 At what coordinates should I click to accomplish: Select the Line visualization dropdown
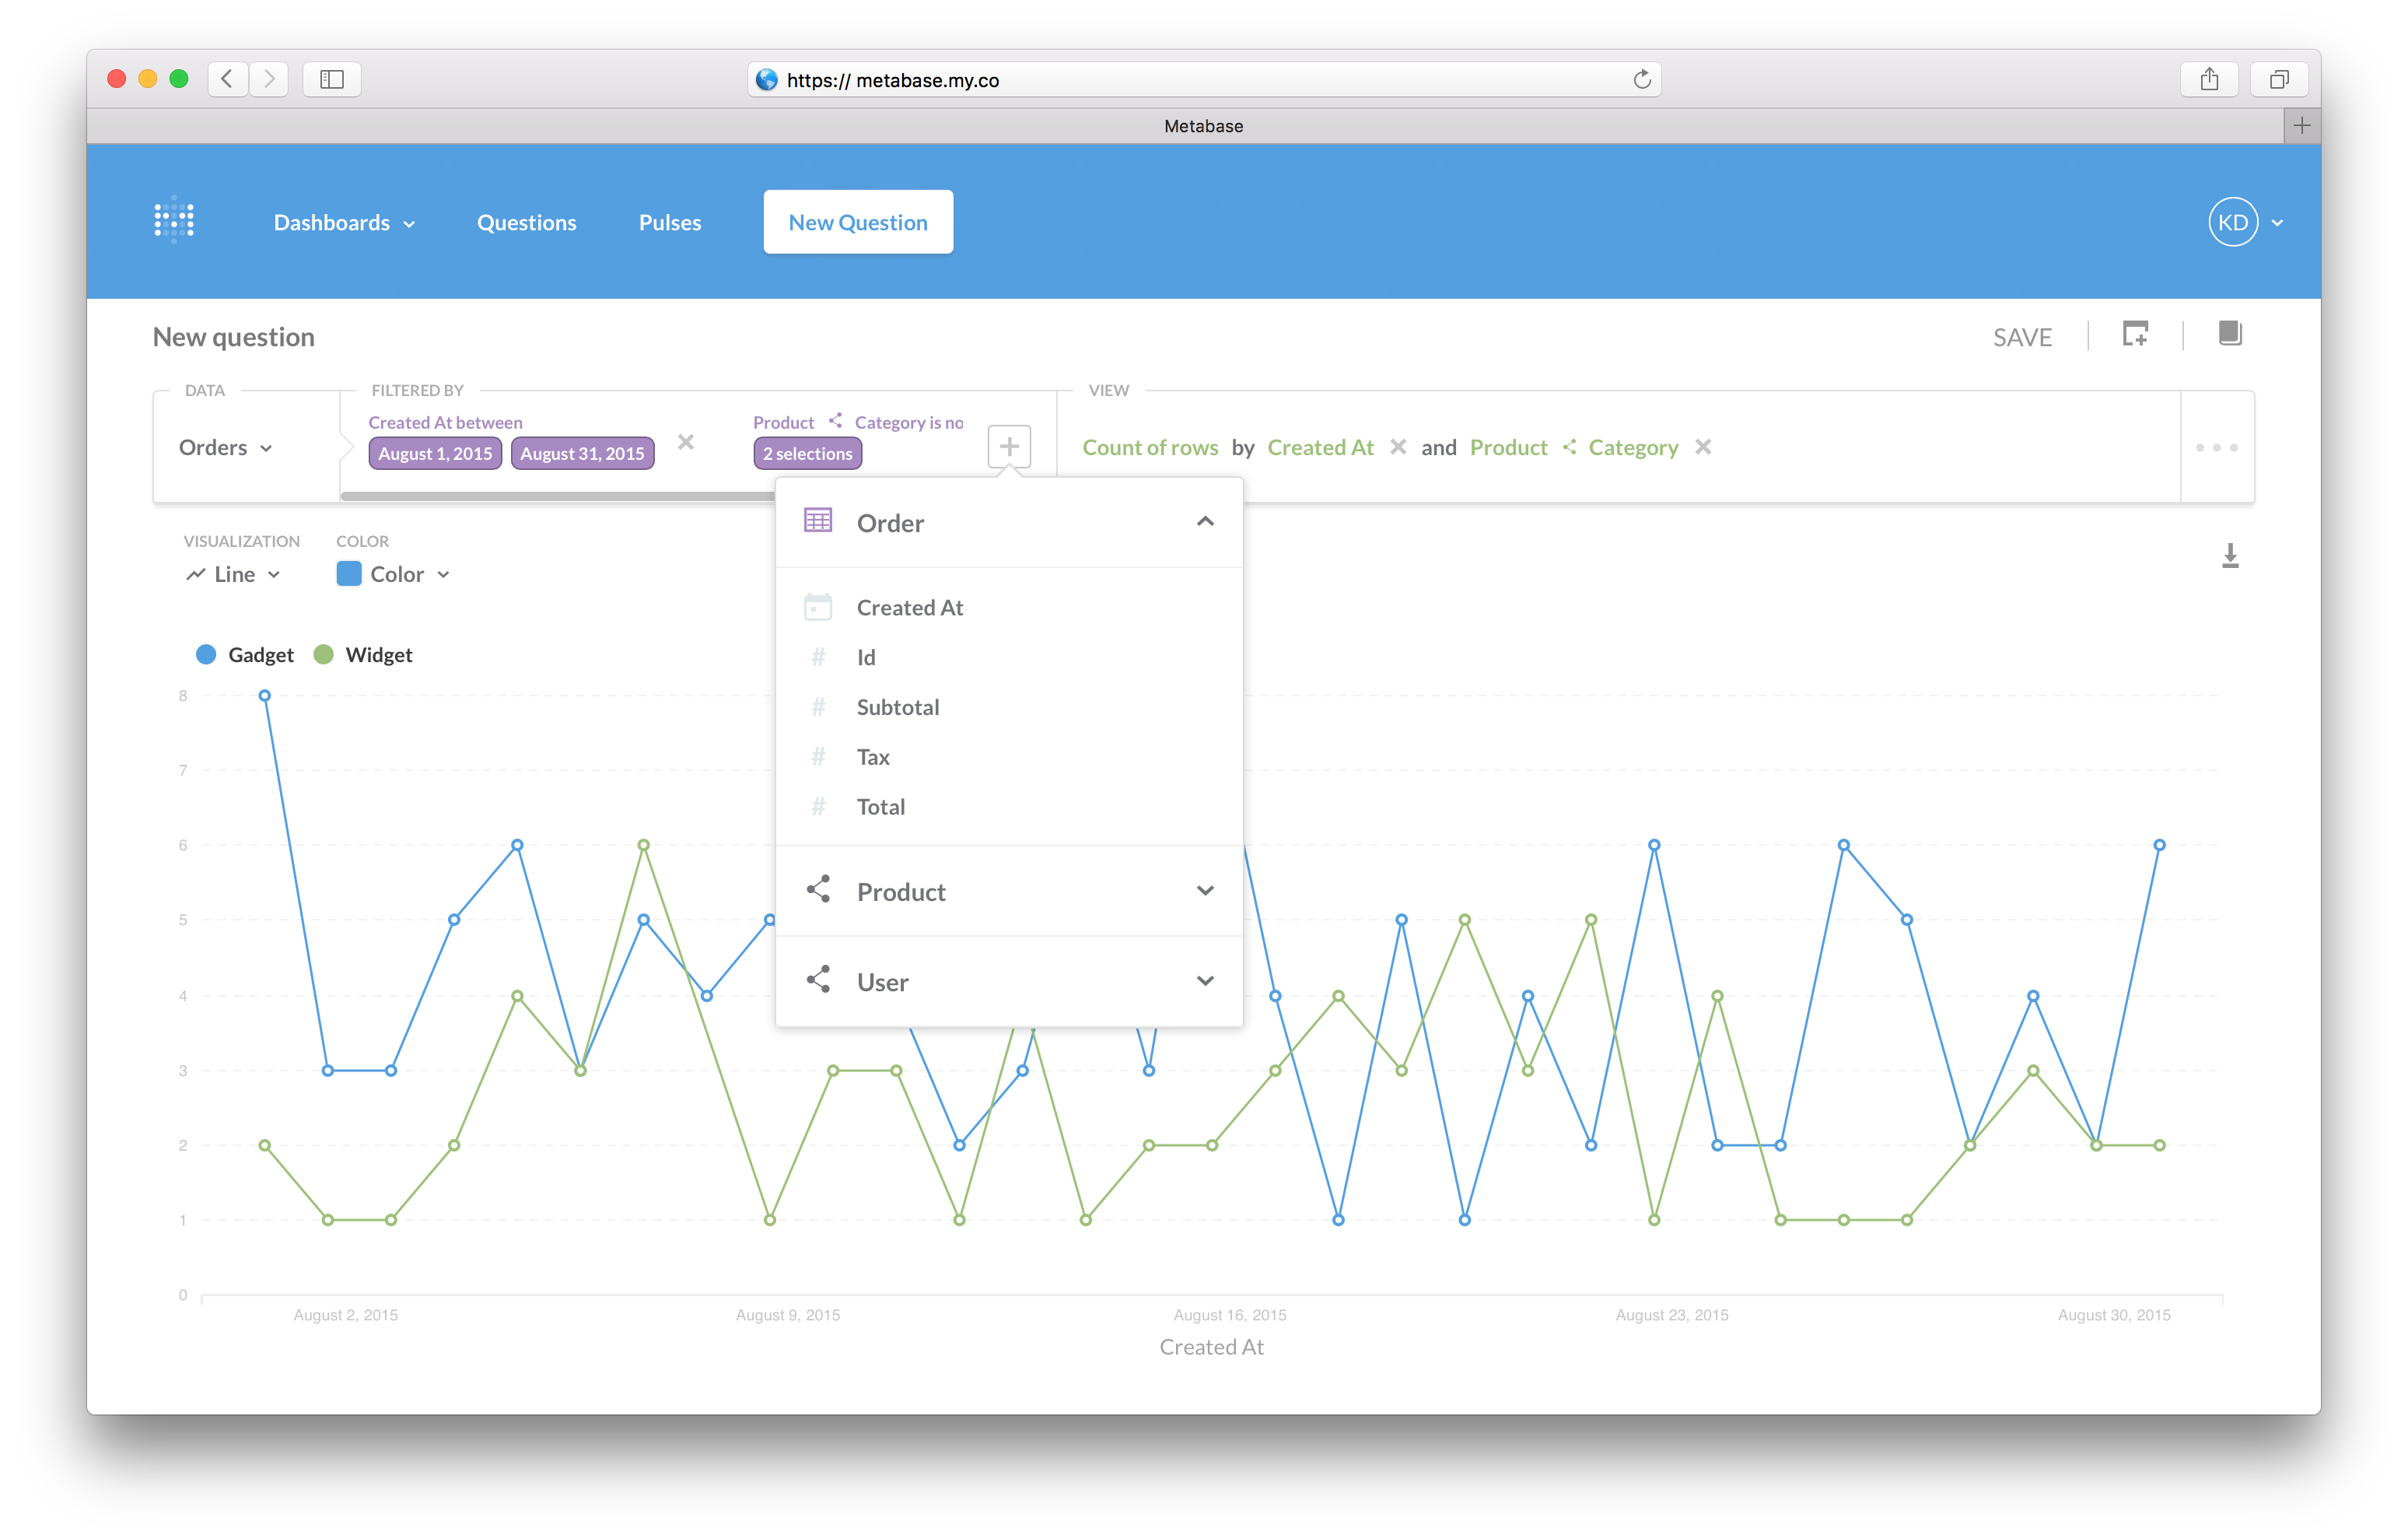[x=237, y=574]
